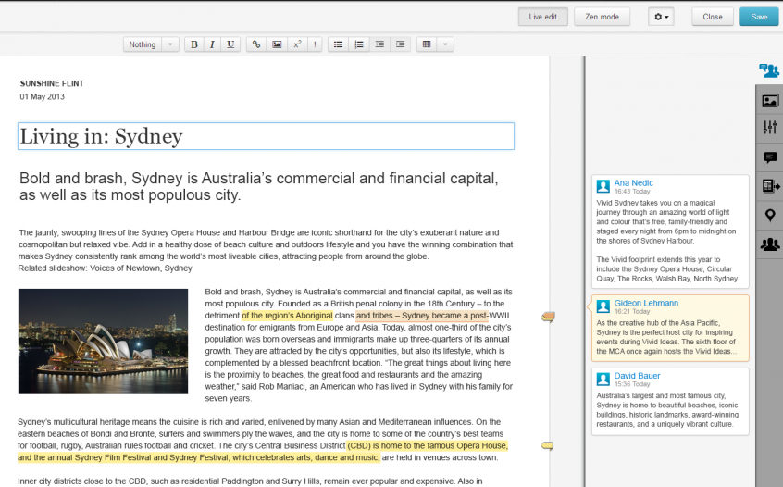The image size is (783, 487).
Task: Switch to the discussion users tab
Action: pos(769,70)
